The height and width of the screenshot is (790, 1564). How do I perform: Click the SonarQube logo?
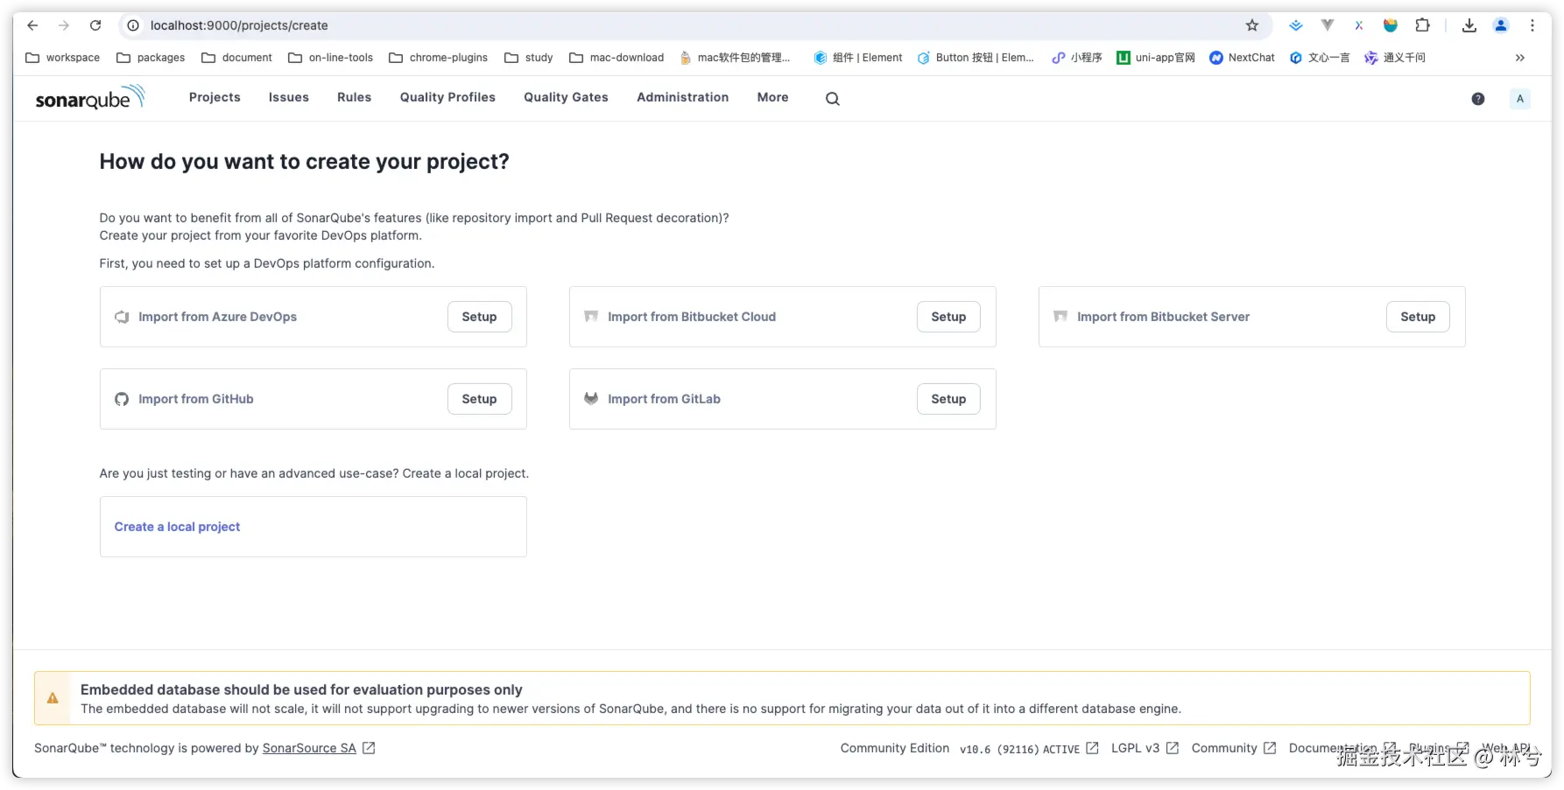click(x=89, y=98)
